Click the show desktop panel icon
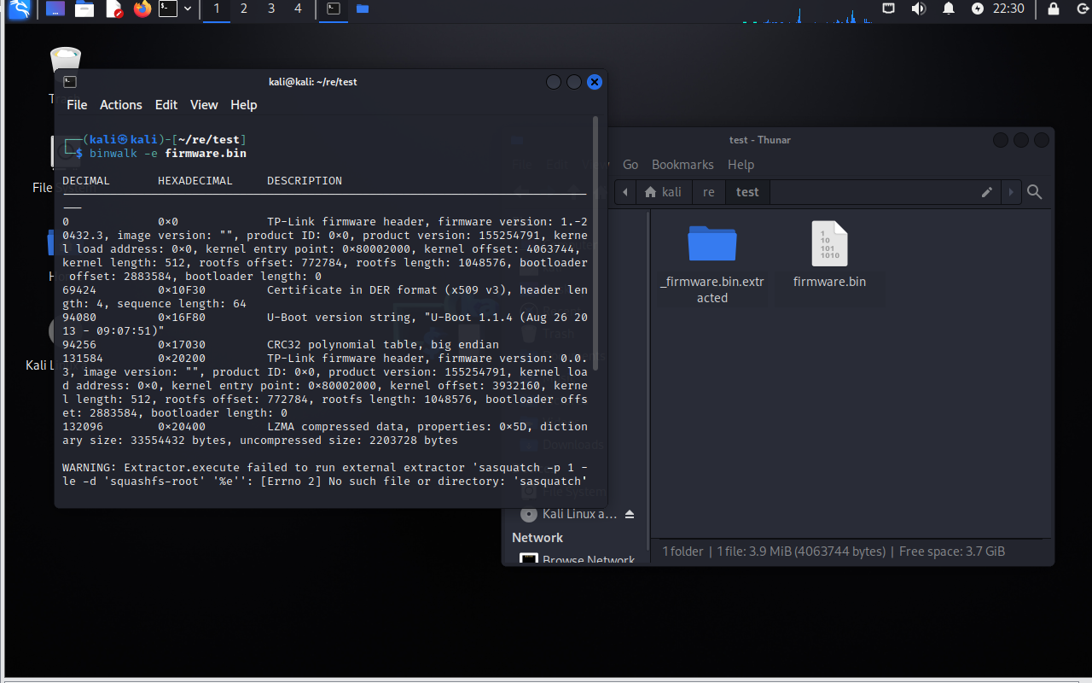Viewport: 1092px width, 683px height. coord(55,9)
